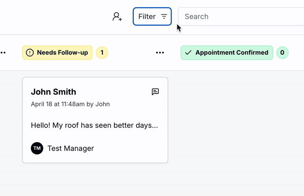Click the filter lines icon
This screenshot has width=304, height=196.
coord(164,17)
